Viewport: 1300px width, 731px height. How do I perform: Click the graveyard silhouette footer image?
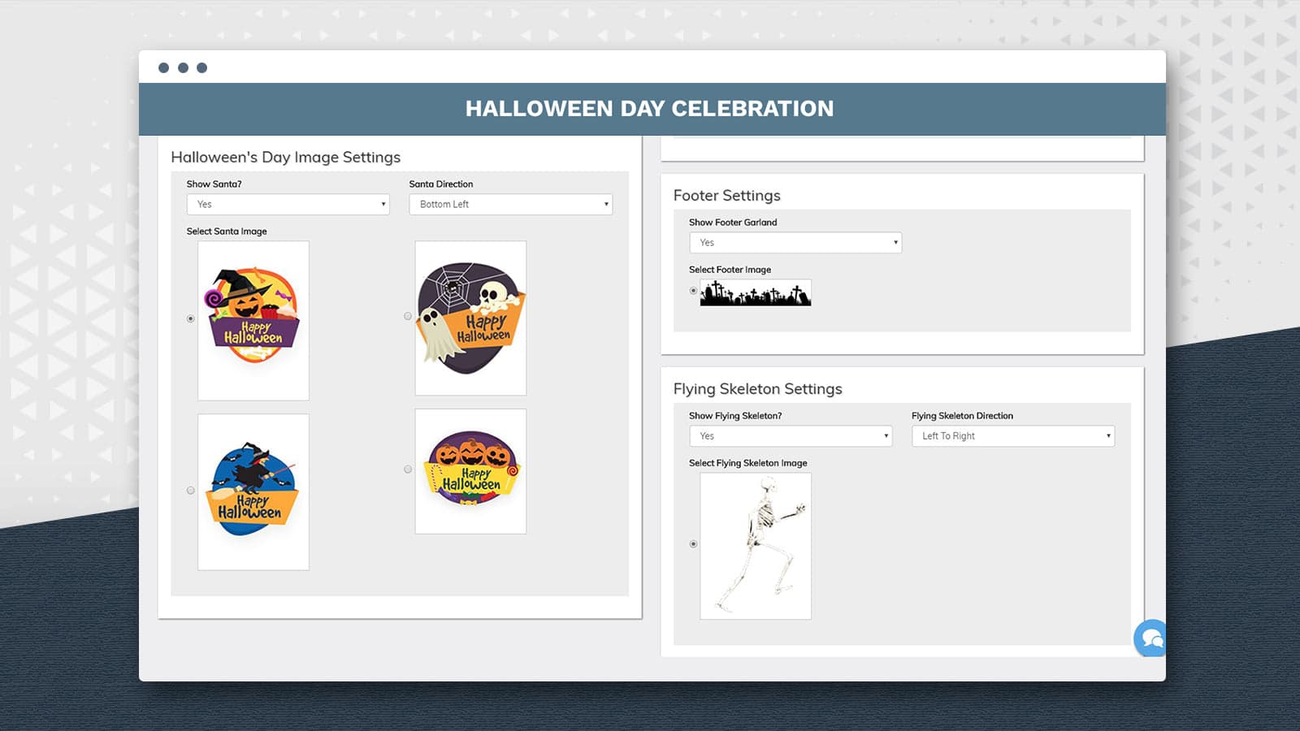pos(756,292)
